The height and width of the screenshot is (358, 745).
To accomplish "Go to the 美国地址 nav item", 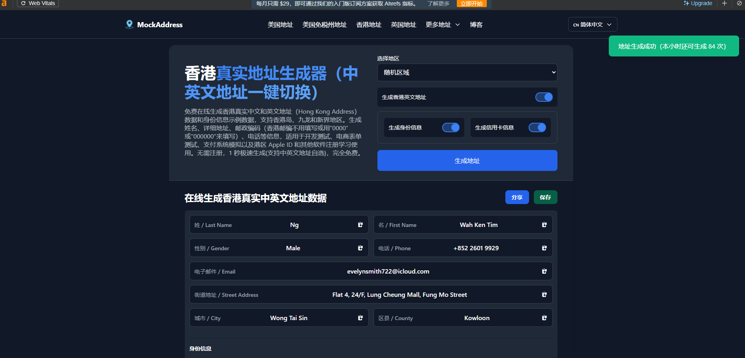I will [280, 24].
